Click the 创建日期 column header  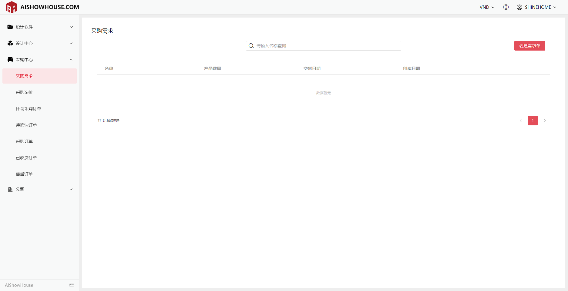[x=412, y=68]
